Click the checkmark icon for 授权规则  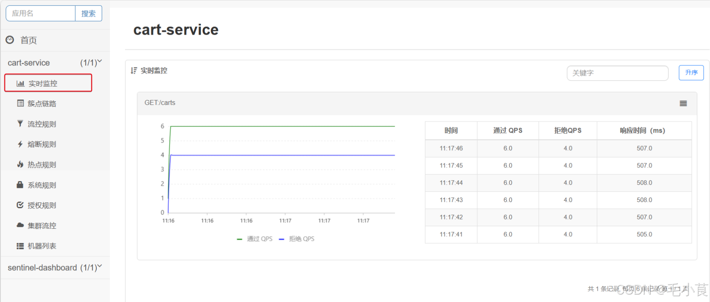tap(20, 205)
